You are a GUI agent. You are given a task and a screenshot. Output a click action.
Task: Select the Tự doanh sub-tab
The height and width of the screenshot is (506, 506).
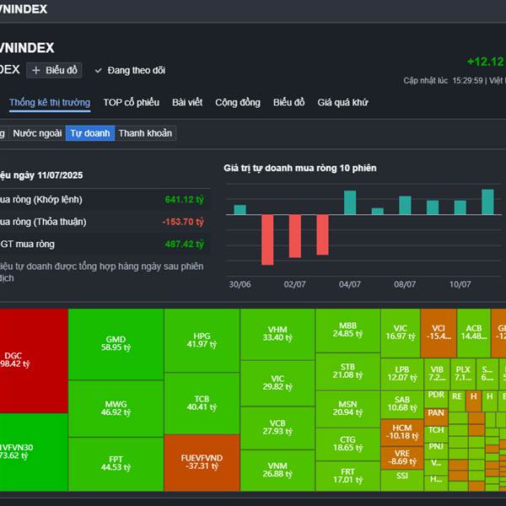[x=90, y=133]
